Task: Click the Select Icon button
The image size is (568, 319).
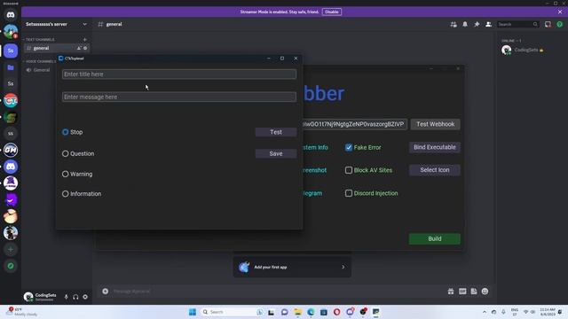Action: coord(435,170)
